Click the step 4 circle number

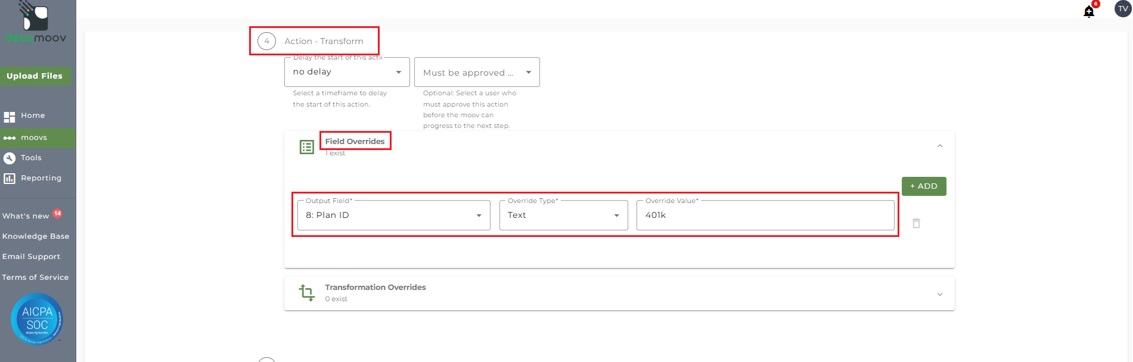[266, 41]
